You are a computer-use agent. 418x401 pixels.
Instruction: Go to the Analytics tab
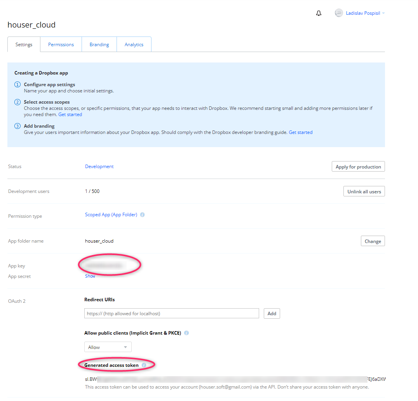[134, 45]
